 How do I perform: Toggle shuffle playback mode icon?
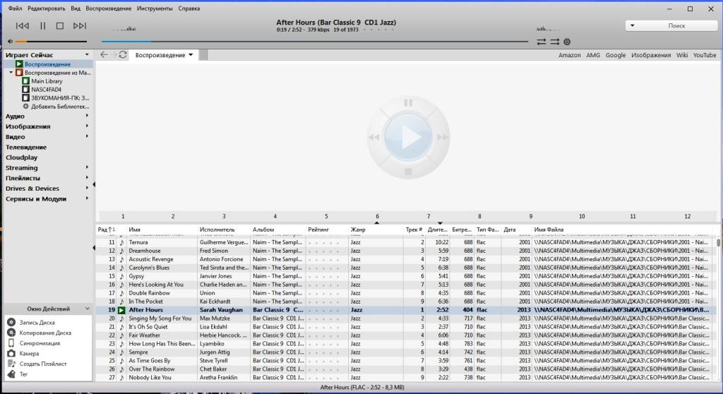[x=554, y=42]
